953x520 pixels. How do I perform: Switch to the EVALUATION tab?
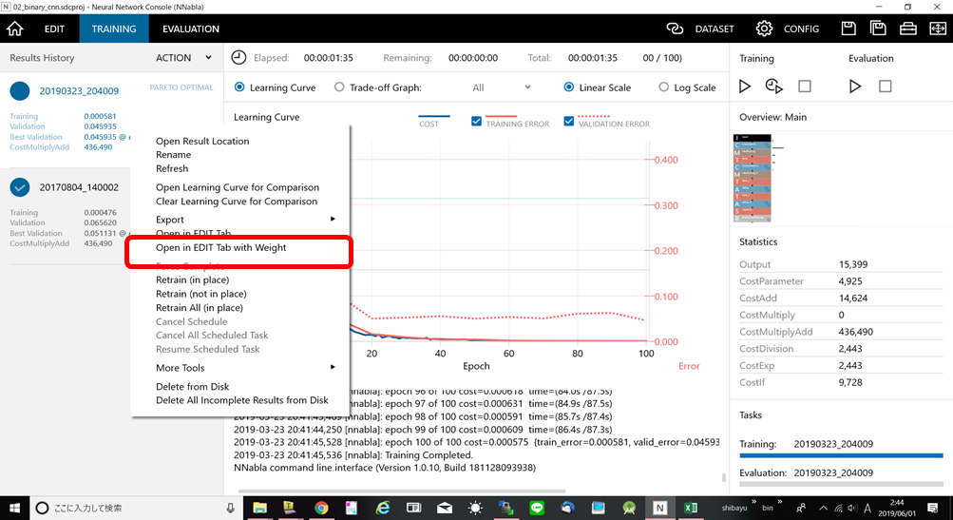point(191,29)
